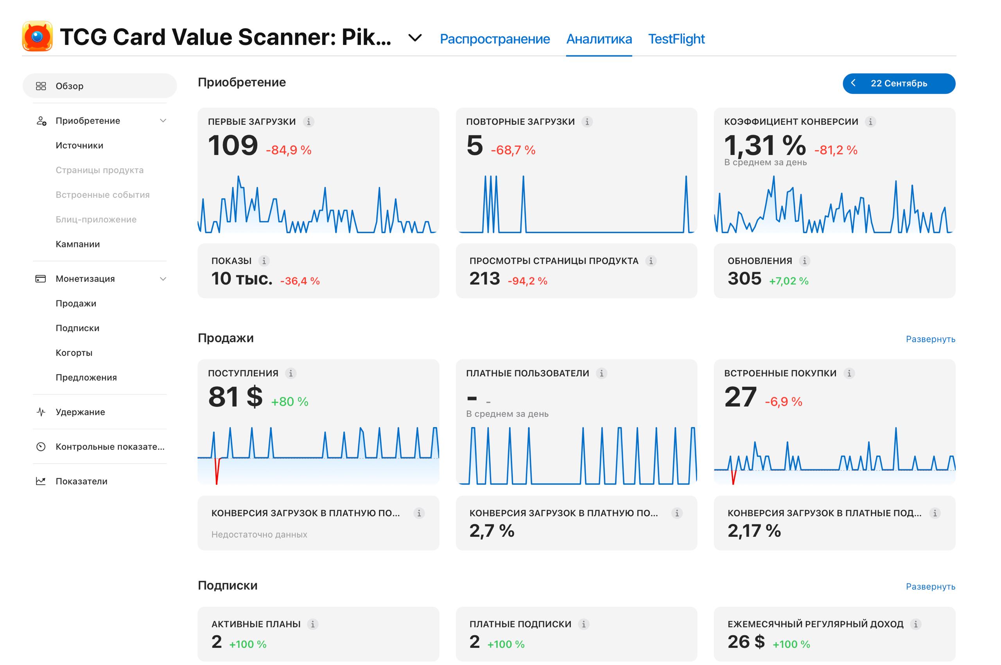Show info for Платные пользователи
Viewport: 1001px width, 665px height.
[x=601, y=374]
